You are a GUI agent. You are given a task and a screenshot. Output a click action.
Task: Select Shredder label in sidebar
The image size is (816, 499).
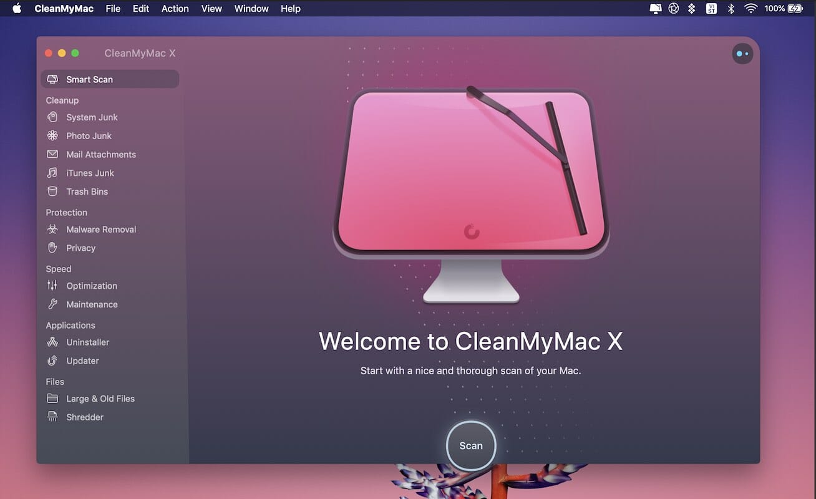point(85,417)
